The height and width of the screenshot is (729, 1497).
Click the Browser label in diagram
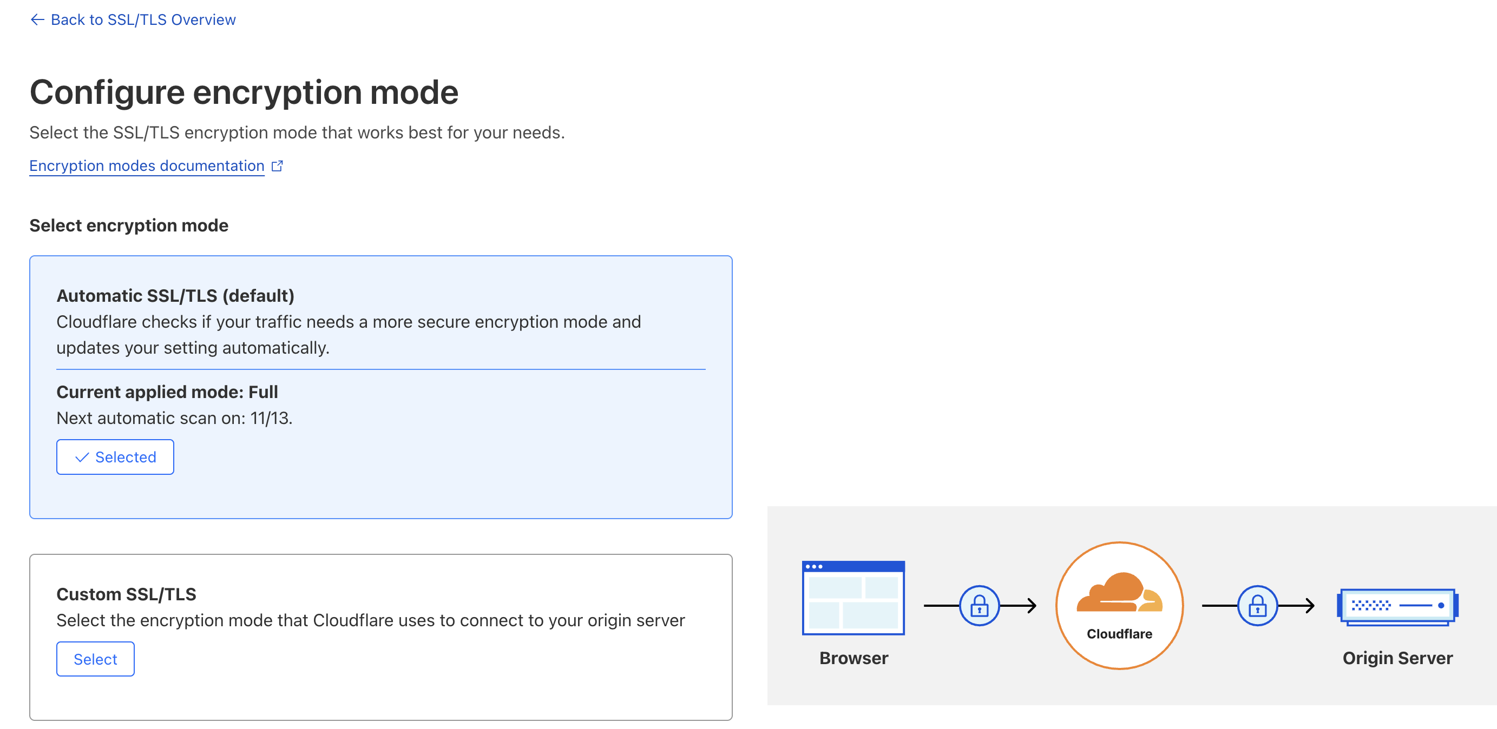click(853, 658)
